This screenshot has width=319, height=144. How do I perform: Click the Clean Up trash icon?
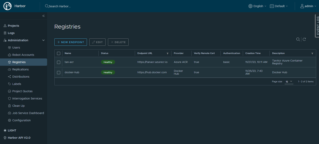tap(9, 106)
